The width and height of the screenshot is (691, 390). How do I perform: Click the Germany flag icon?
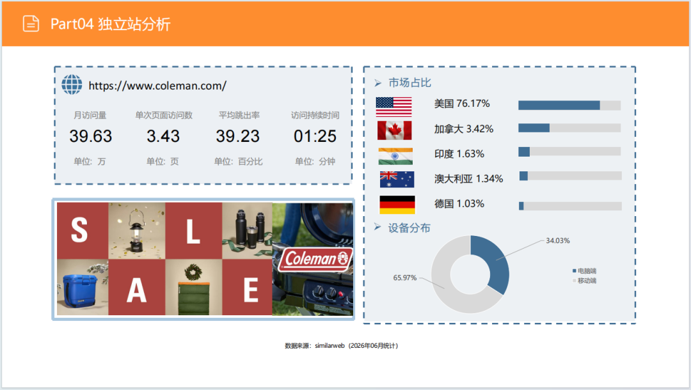click(397, 205)
